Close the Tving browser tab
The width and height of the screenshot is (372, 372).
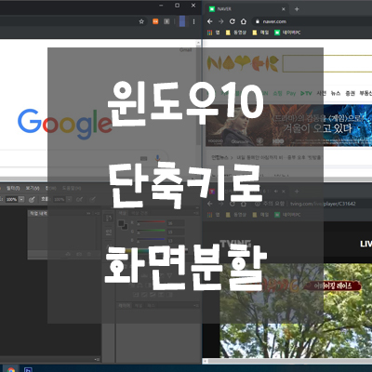click(x=284, y=192)
